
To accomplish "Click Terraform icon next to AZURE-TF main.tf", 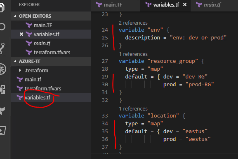I will (20, 79).
